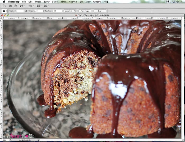The width and height of the screenshot is (185, 142).
Task: Open the Layer menu
Action: pyautogui.click(x=47, y=2)
